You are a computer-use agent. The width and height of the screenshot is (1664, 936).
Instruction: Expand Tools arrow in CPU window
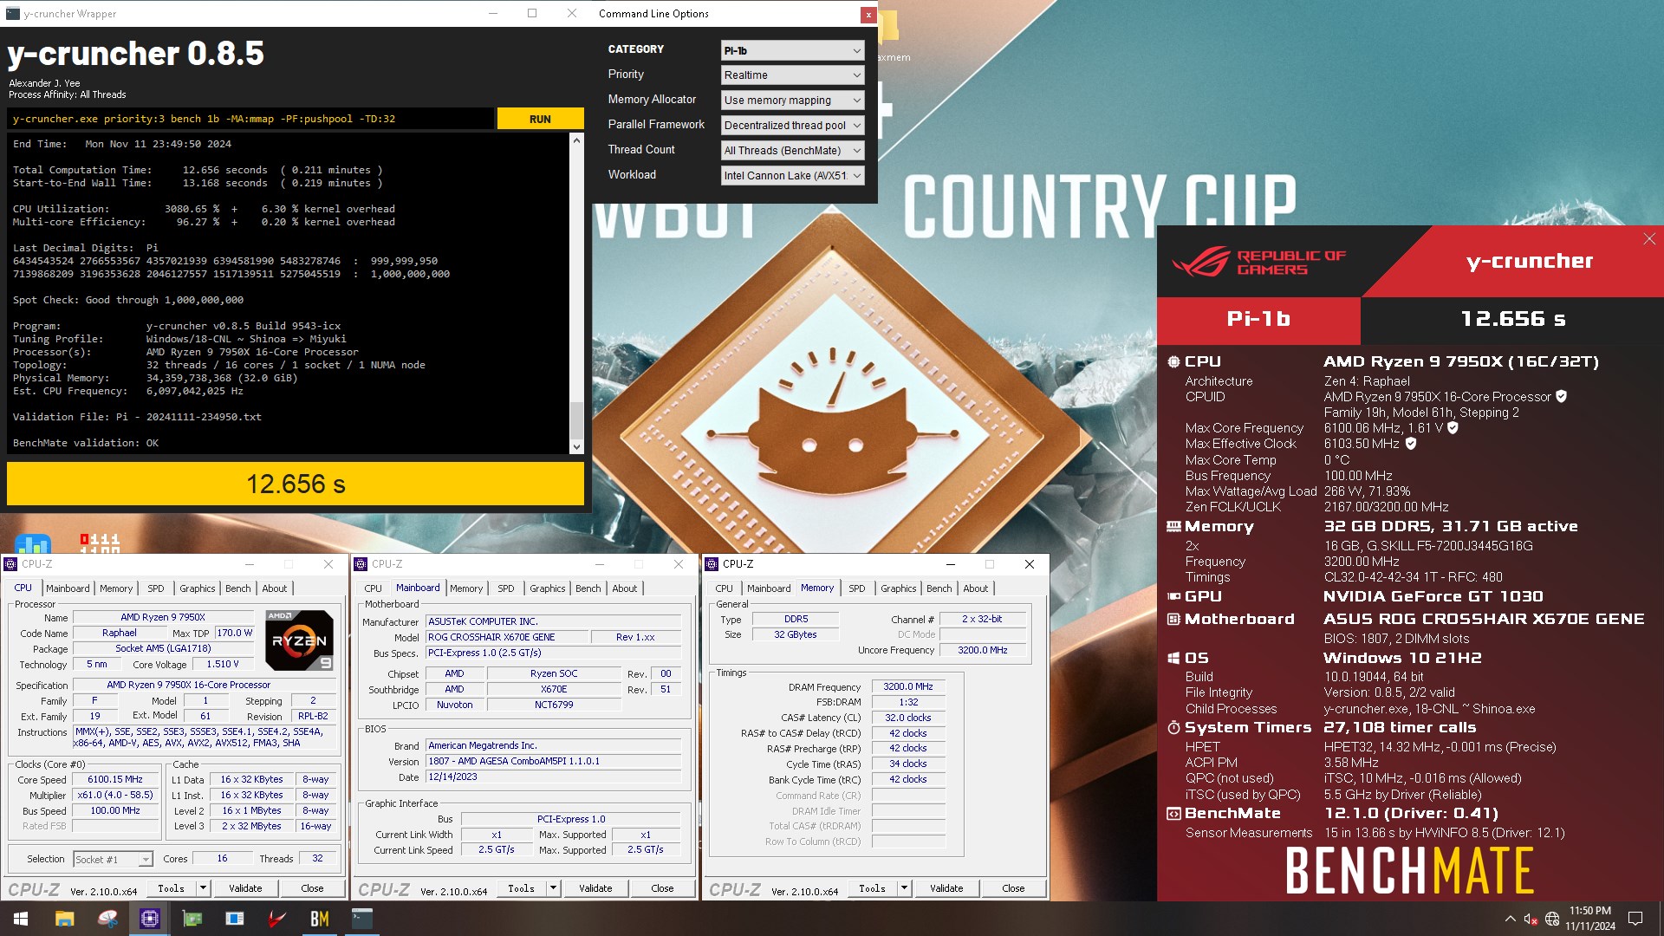click(x=203, y=888)
